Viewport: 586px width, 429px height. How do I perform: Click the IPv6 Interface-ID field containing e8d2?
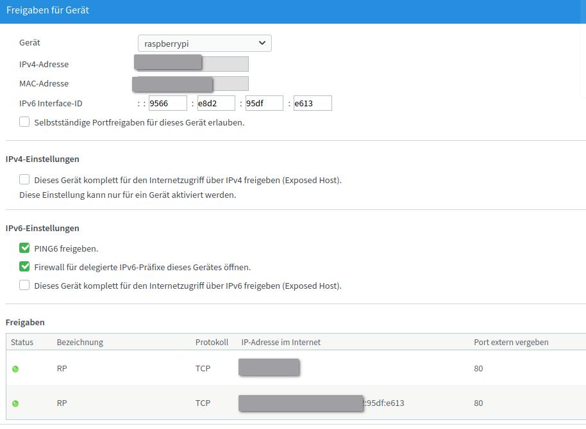pyautogui.click(x=216, y=103)
